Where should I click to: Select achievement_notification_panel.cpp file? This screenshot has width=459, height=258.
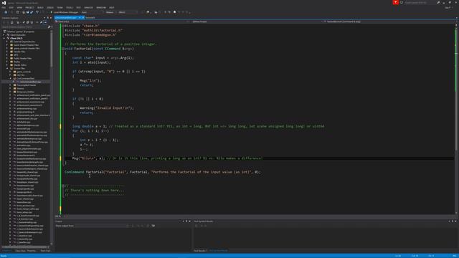coord(34,95)
